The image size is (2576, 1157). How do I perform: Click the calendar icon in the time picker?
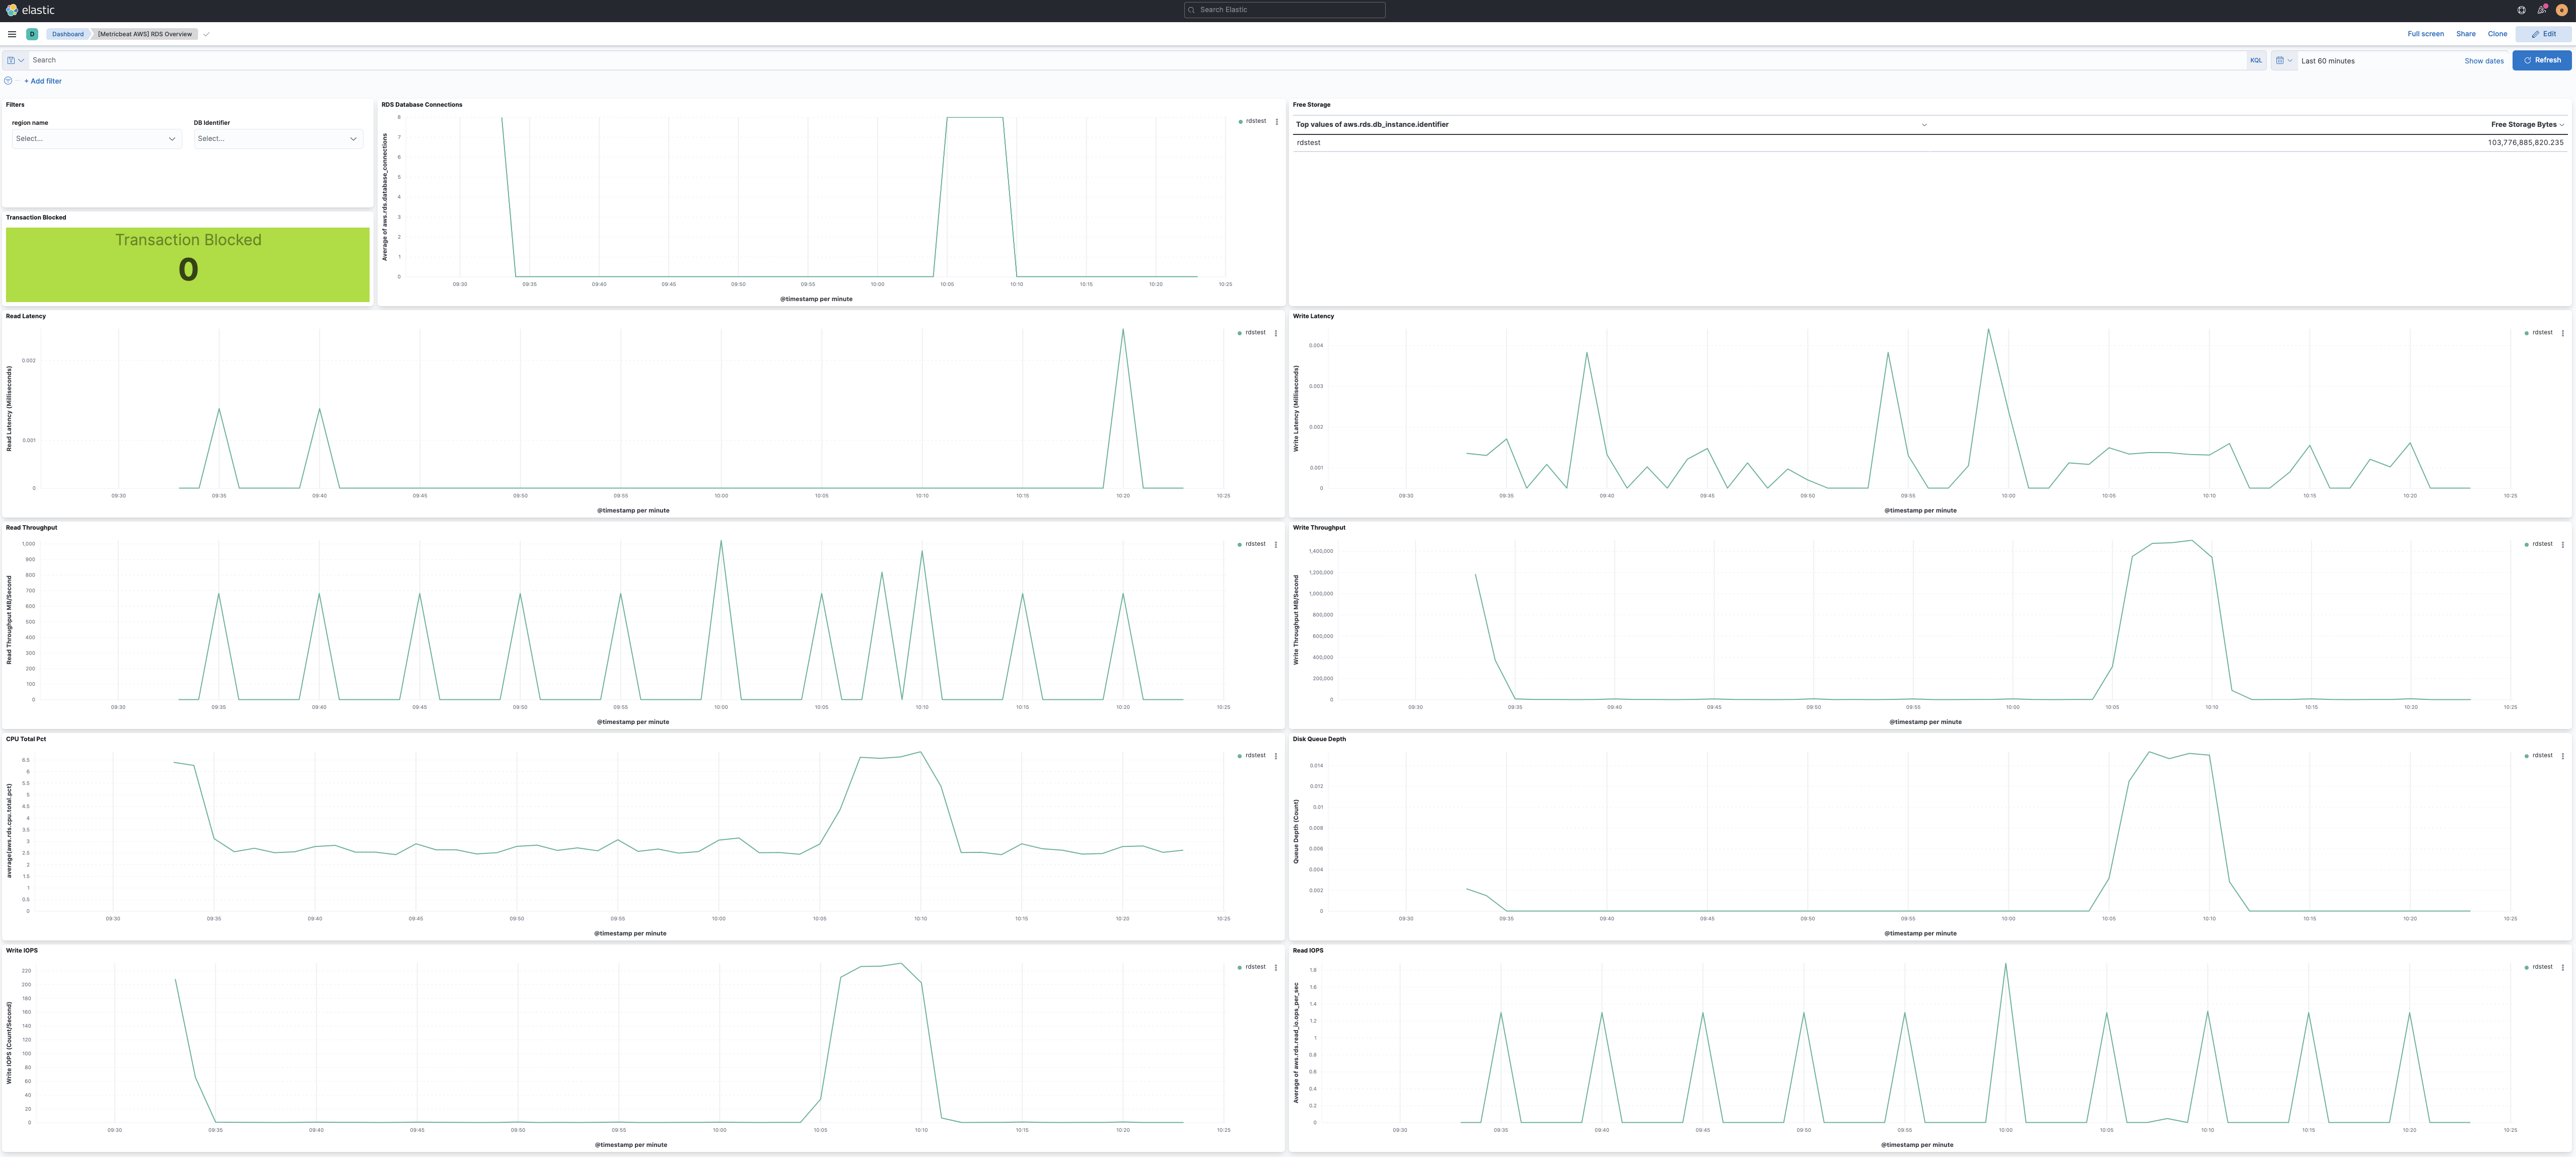(x=2280, y=60)
